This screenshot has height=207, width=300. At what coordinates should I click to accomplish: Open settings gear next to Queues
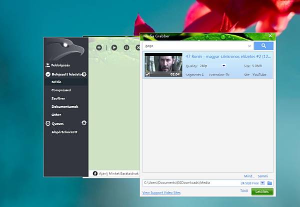[x=84, y=123]
